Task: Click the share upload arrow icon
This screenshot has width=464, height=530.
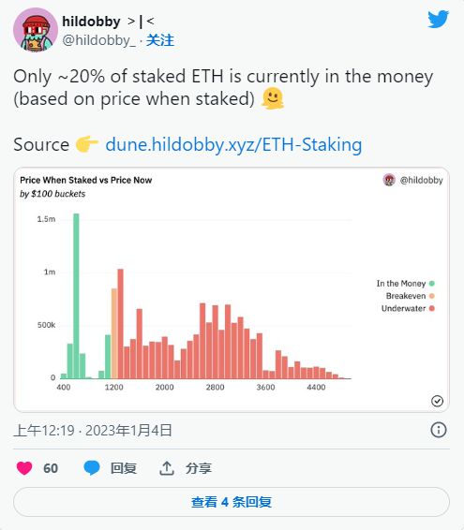Action: pyautogui.click(x=167, y=468)
